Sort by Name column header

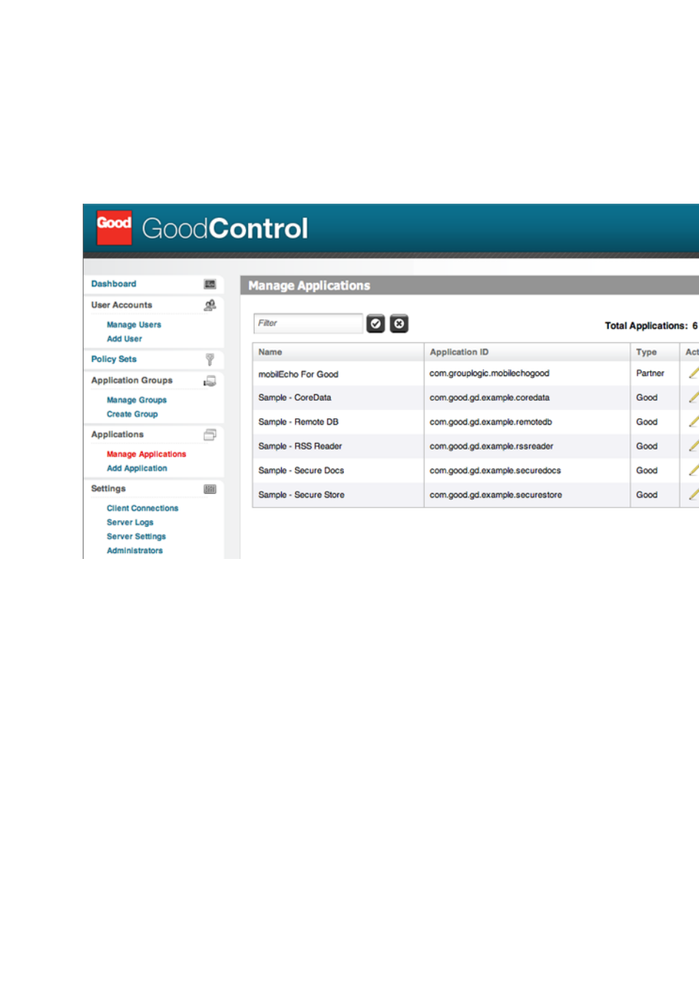tap(338, 352)
